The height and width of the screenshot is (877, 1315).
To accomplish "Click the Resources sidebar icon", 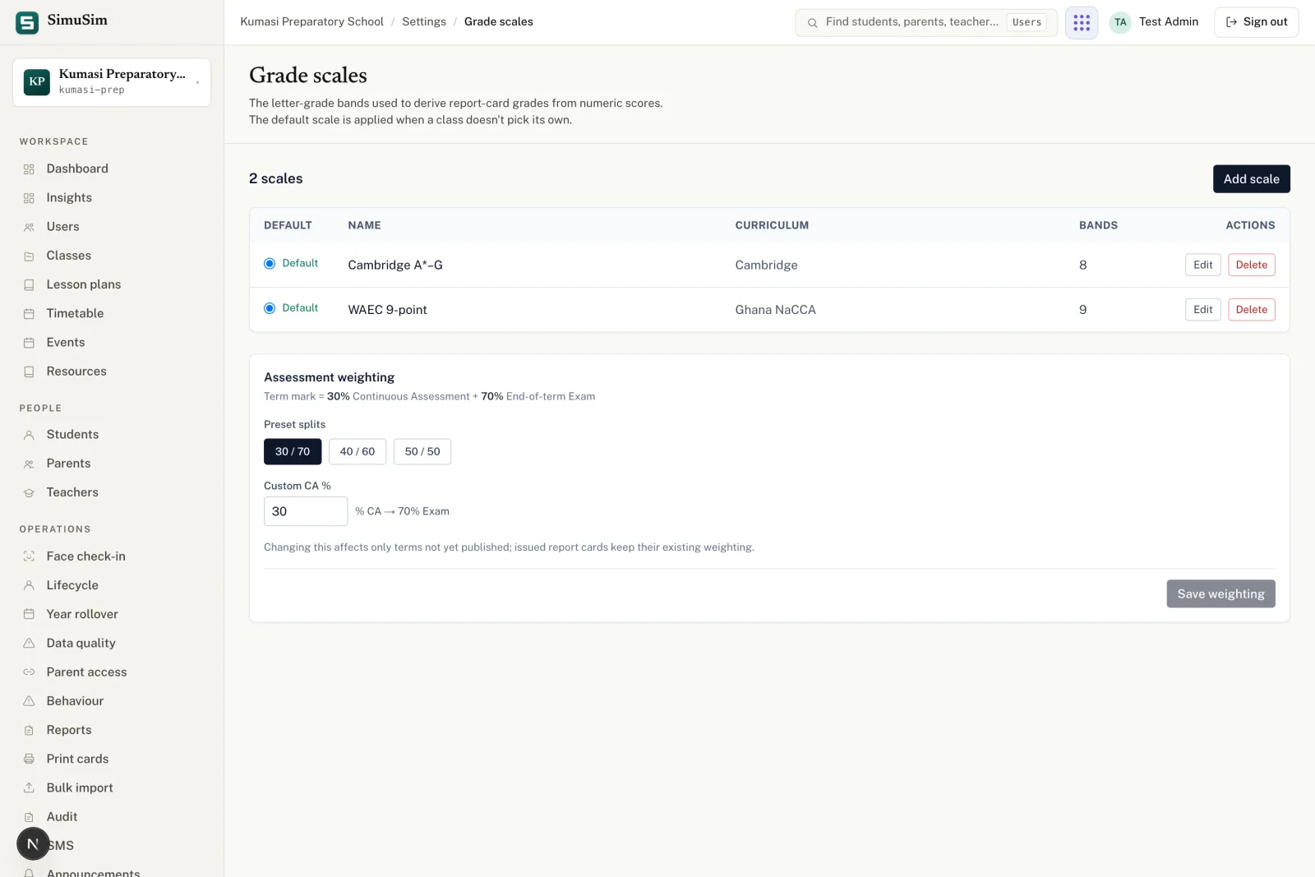I will click(x=29, y=372).
